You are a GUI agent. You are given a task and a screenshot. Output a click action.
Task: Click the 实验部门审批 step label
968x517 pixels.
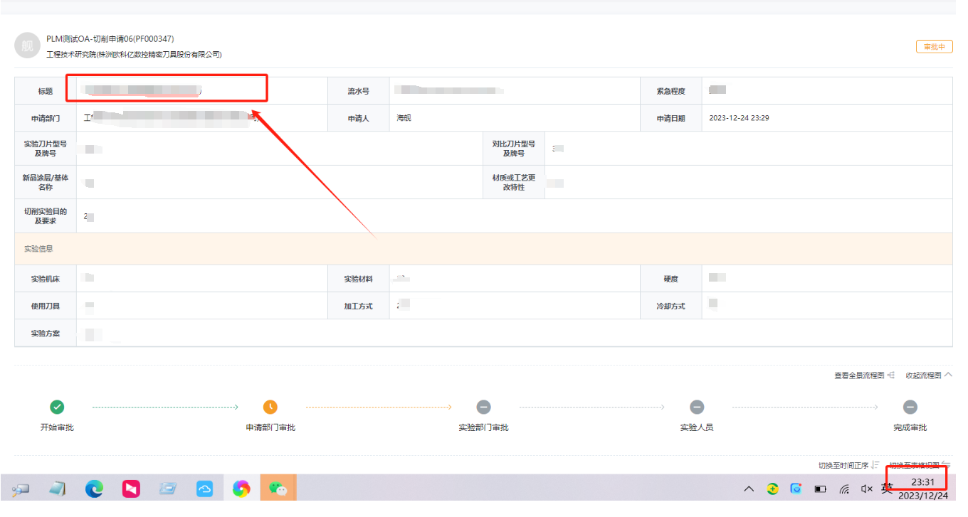coord(483,427)
